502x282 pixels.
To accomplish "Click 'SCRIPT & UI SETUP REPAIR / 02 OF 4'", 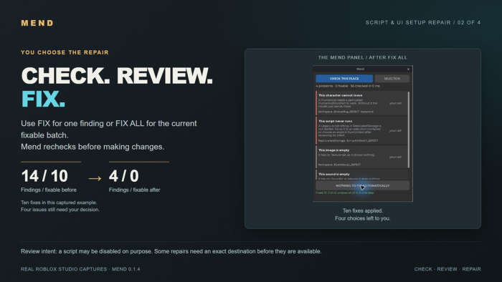I will click(x=423, y=23).
